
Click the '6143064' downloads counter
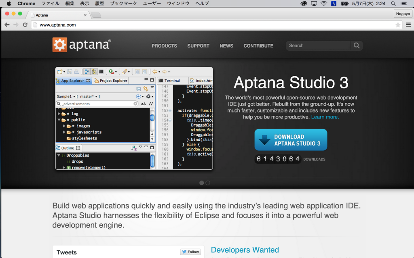(278, 159)
